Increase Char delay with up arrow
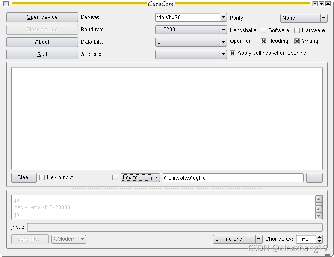This screenshot has height=257, width=334. 319,237
